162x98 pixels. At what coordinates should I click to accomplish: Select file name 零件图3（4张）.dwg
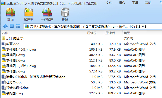pos(21,66)
